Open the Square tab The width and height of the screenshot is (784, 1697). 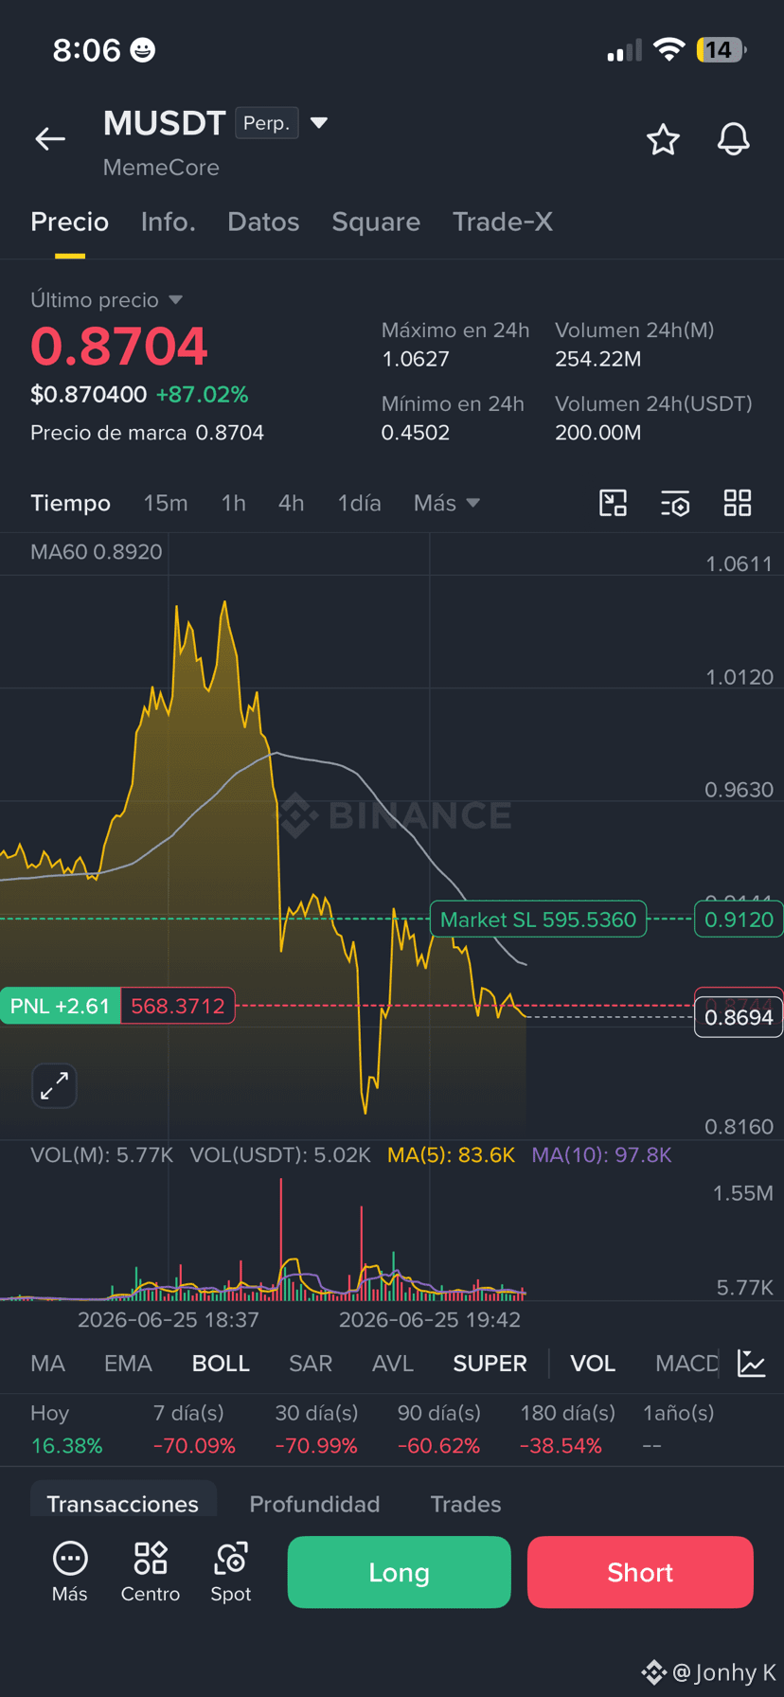tap(376, 222)
